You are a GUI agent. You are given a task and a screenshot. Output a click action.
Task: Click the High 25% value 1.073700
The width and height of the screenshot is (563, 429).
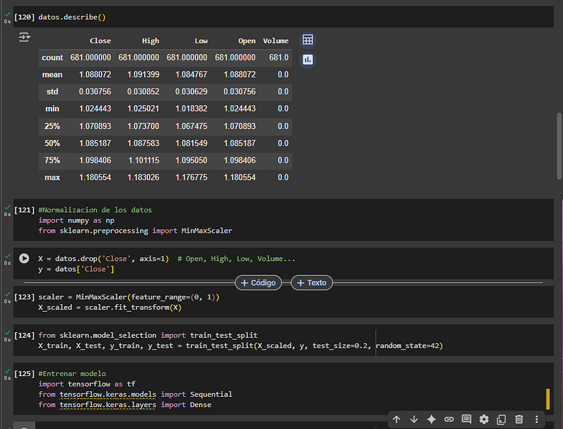click(x=143, y=126)
